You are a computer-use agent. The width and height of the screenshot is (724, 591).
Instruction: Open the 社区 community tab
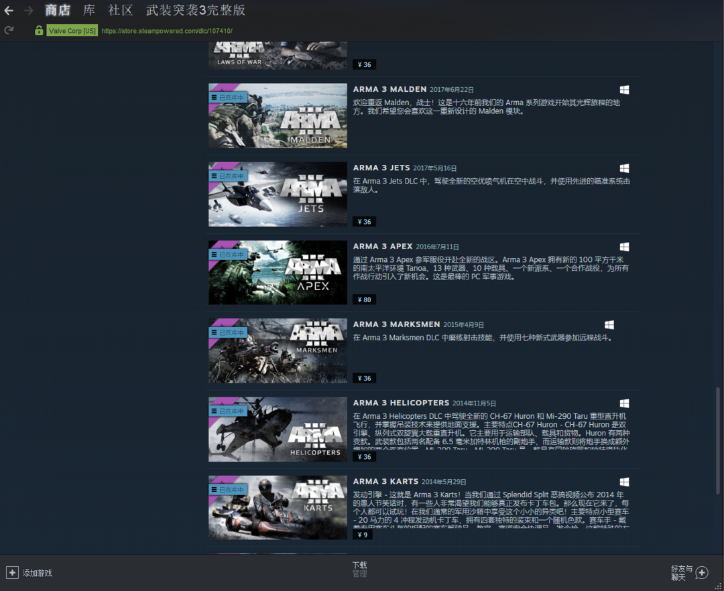click(x=121, y=11)
